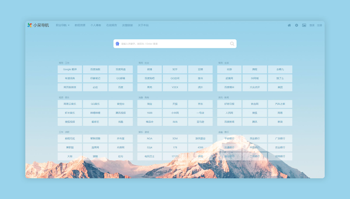Go to 个人博客 in navigation bar
350x199 pixels.
pyautogui.click(x=96, y=25)
